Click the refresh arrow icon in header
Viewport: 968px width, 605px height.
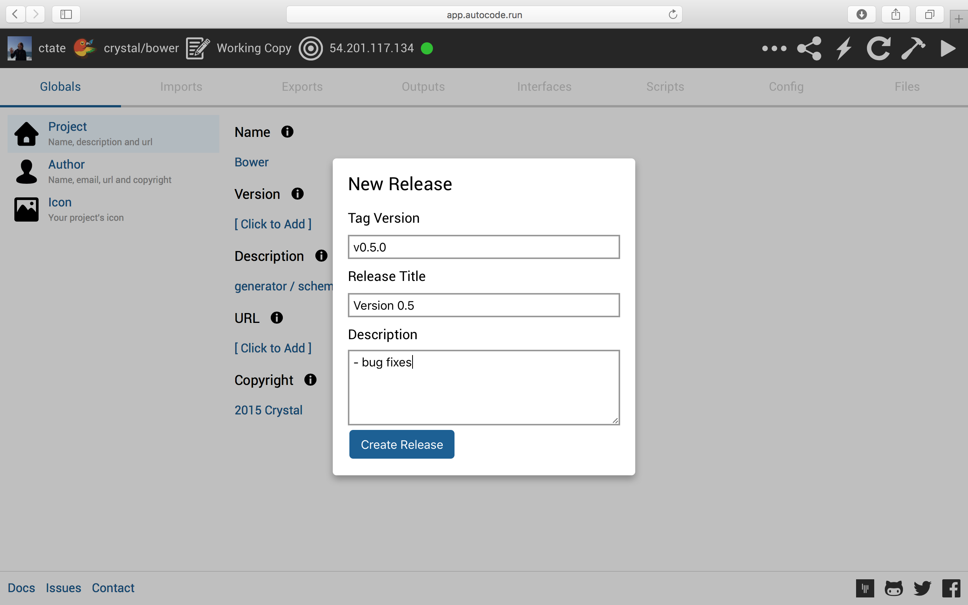click(x=878, y=48)
